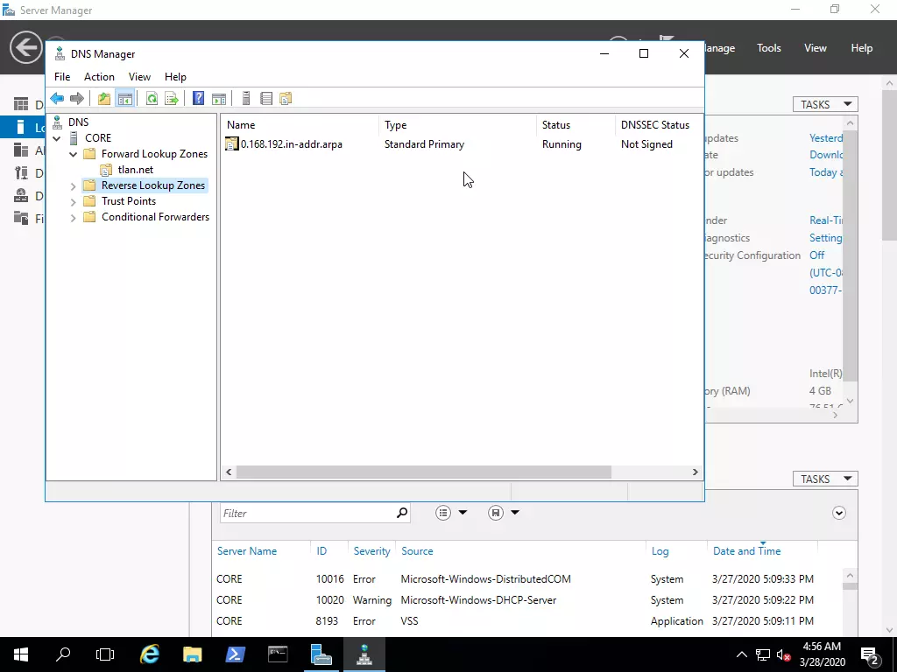Click the taskbar clock showing 4:56 AM
This screenshot has width=897, height=672.
[822, 654]
